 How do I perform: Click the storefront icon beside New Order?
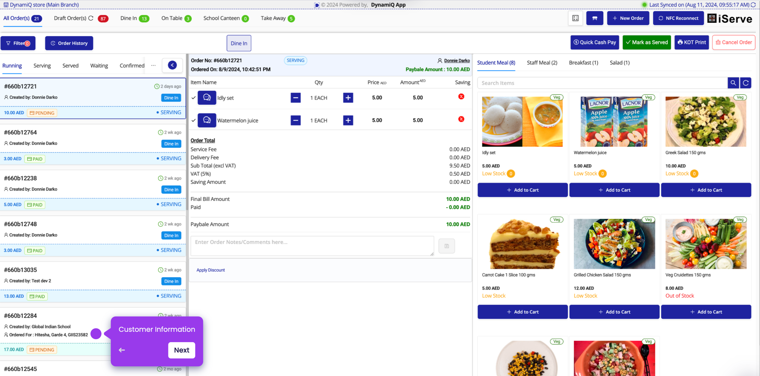(x=594, y=18)
